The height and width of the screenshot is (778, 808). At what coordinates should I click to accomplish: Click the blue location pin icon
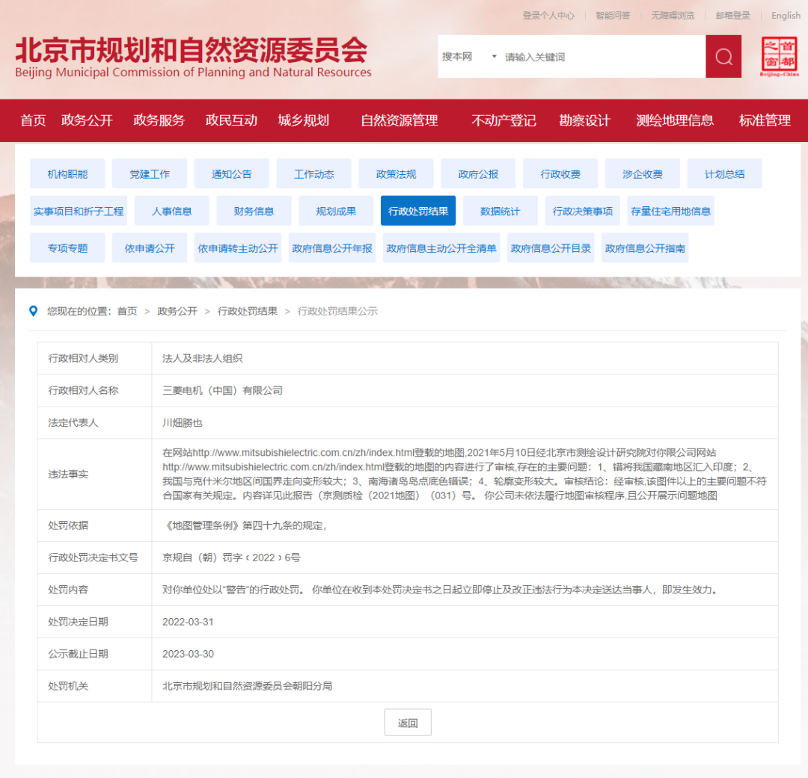click(x=34, y=311)
